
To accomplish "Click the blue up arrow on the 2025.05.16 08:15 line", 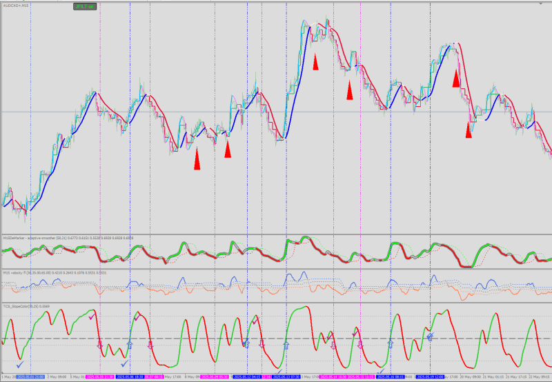I will click(390, 343).
